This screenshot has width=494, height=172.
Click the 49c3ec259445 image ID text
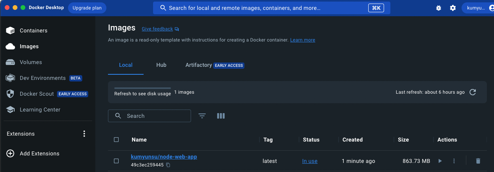pos(147,165)
